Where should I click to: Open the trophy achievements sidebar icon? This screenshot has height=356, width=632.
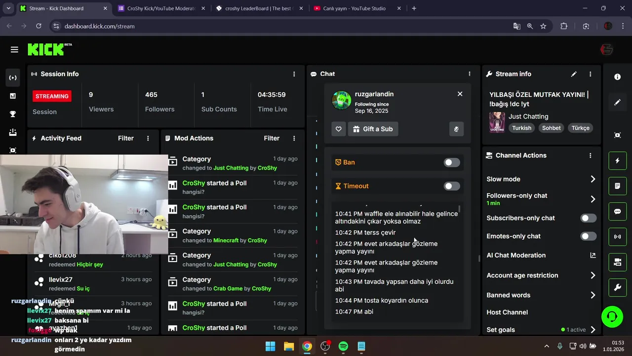click(x=13, y=114)
